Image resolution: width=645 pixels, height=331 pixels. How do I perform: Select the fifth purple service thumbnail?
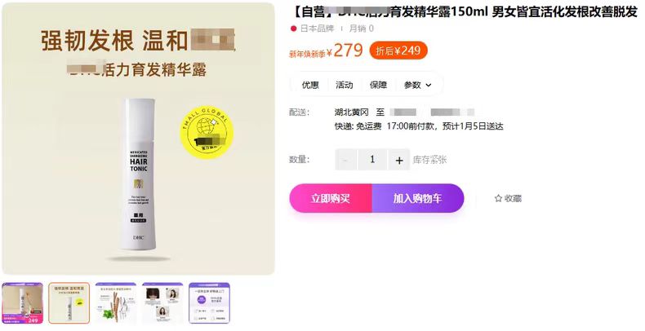click(x=209, y=303)
